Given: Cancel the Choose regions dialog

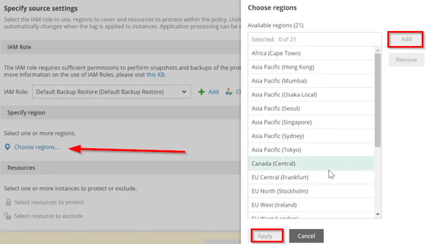Looking at the screenshot, I should click(306, 236).
